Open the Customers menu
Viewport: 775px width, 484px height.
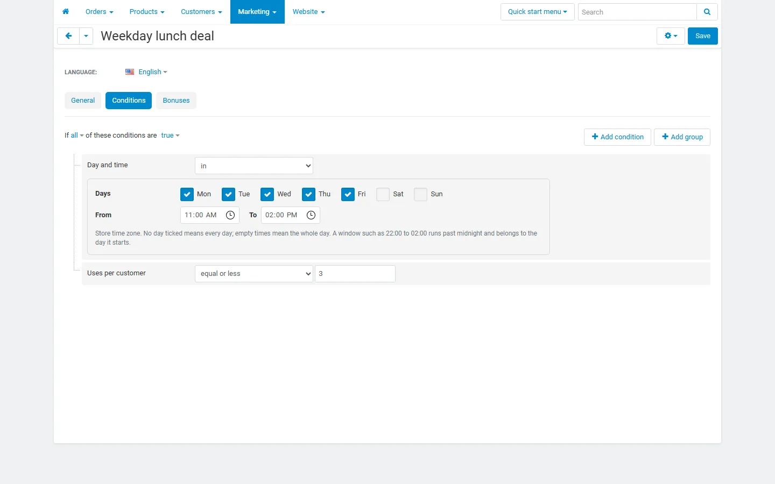tap(201, 12)
